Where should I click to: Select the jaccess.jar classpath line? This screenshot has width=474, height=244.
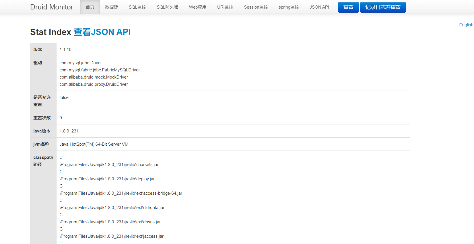pyautogui.click(x=111, y=236)
